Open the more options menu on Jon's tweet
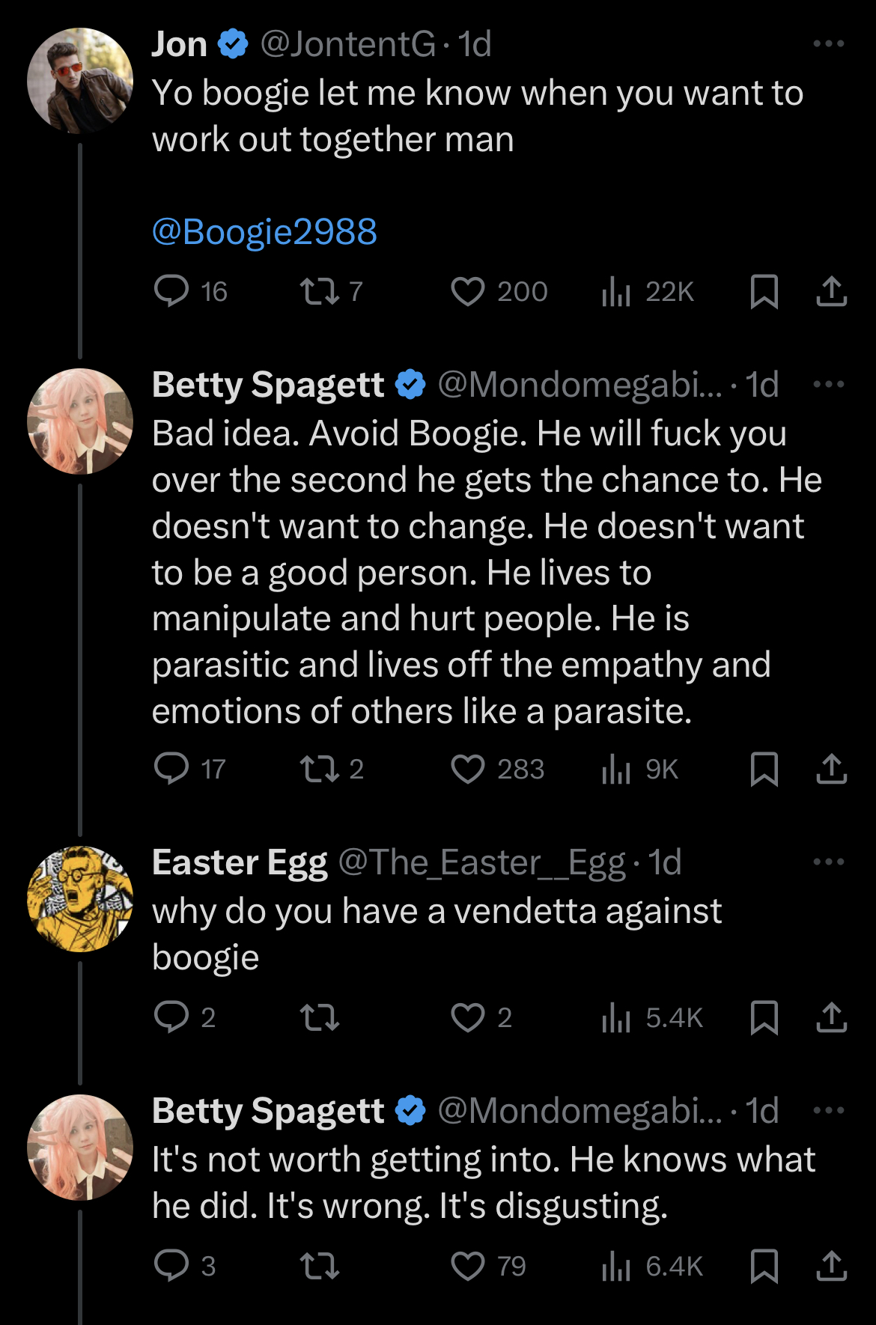This screenshot has height=1325, width=876. [829, 44]
